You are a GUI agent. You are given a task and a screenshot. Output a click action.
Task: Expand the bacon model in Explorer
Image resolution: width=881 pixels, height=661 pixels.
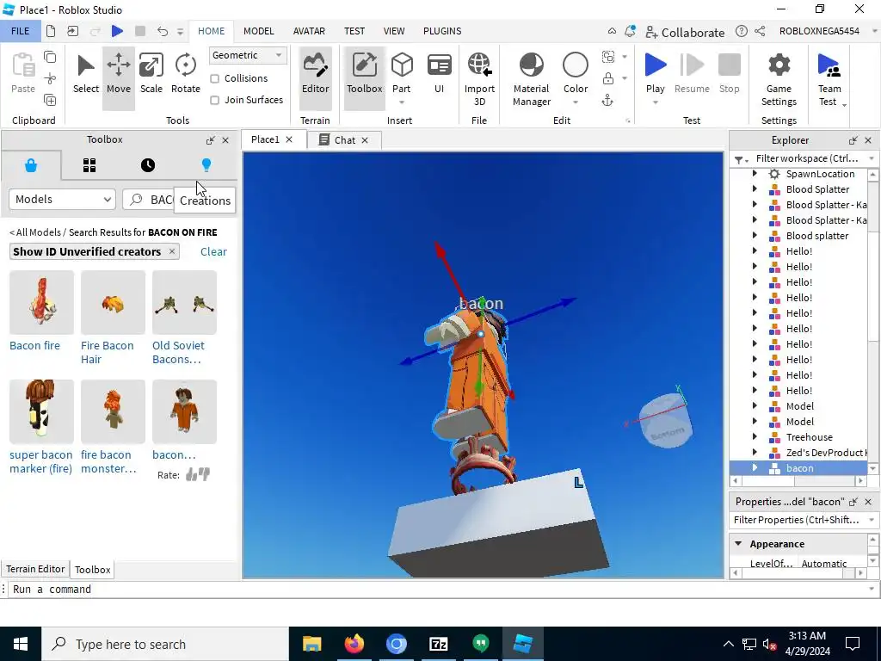pyautogui.click(x=755, y=467)
